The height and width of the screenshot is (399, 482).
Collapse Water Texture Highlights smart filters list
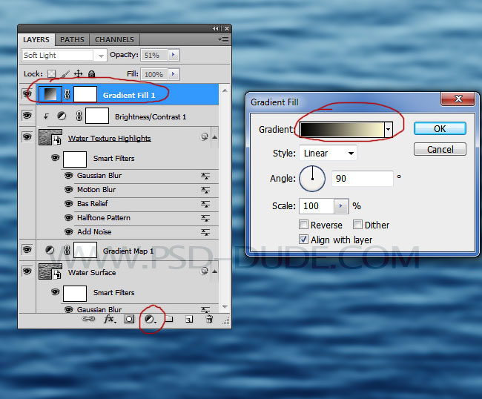[x=215, y=137]
